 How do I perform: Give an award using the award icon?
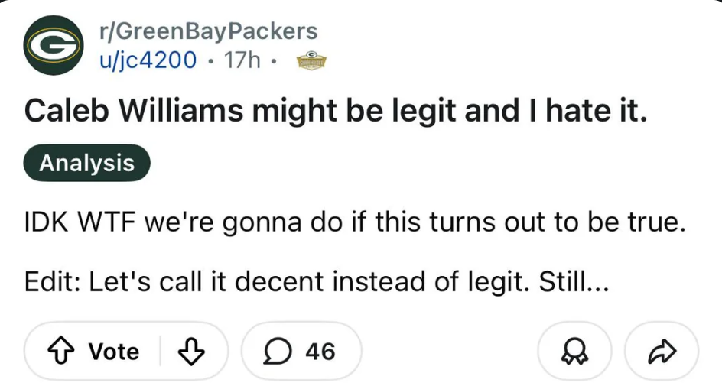574,351
